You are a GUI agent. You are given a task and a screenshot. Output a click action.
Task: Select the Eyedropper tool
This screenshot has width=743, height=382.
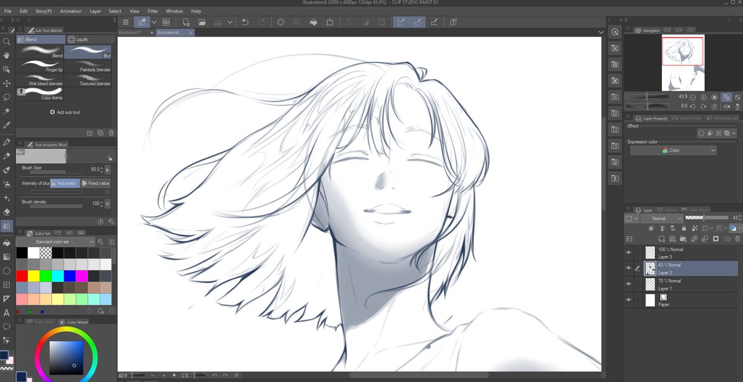tap(6, 125)
